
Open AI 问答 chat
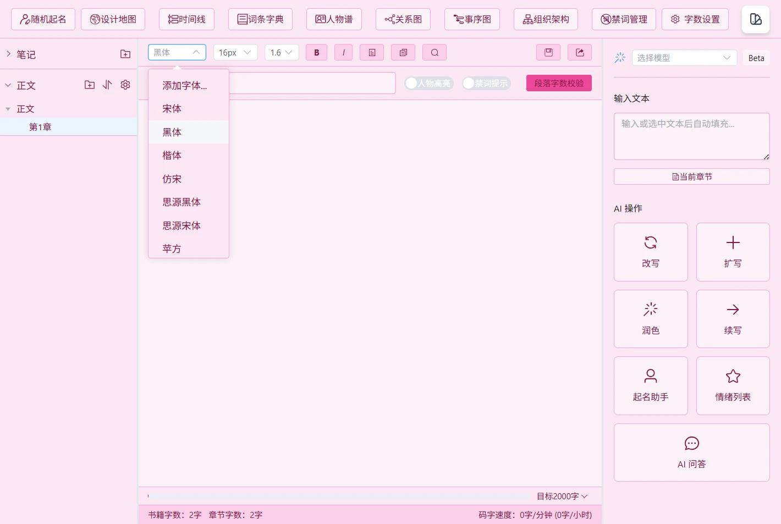[691, 453]
